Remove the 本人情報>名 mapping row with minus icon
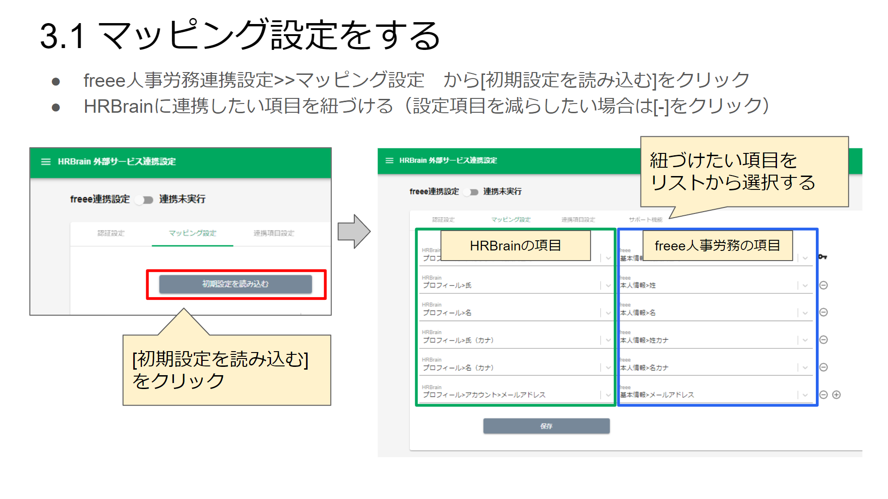 pos(823,312)
